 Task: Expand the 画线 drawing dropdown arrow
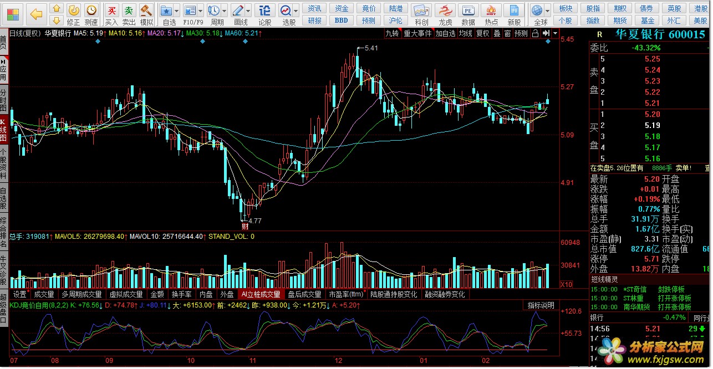pos(249,11)
